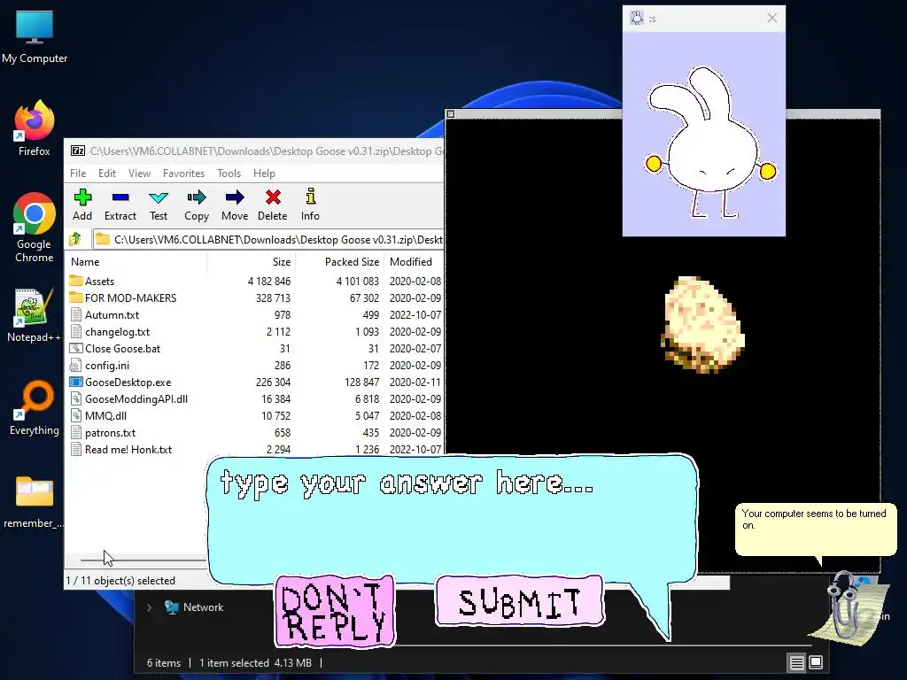The image size is (907, 680).
Task: Click the dancing white bunny
Action: (x=709, y=143)
